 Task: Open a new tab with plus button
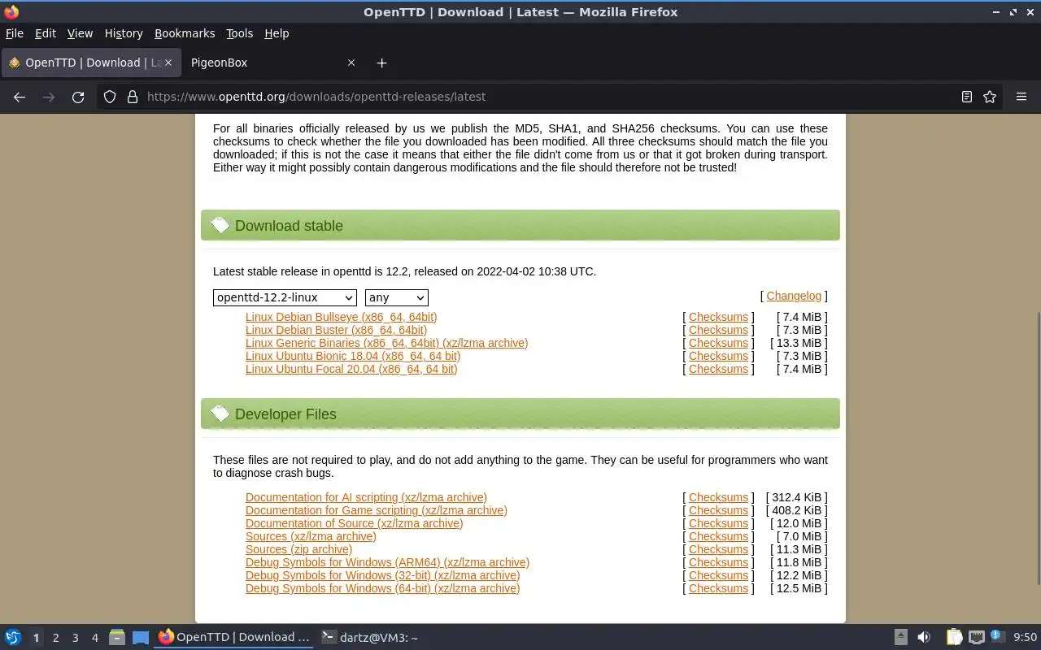pyautogui.click(x=381, y=63)
